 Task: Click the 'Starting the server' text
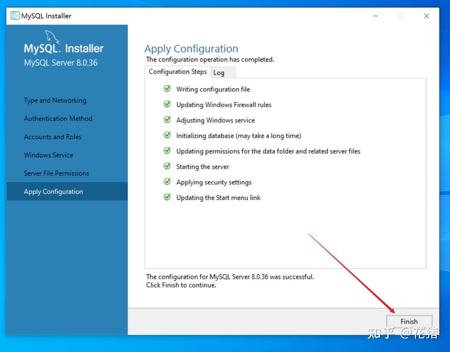click(x=203, y=167)
